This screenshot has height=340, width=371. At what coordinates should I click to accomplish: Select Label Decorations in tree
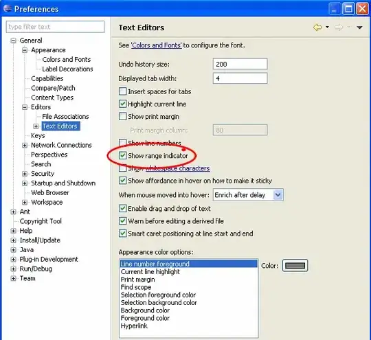click(67, 69)
